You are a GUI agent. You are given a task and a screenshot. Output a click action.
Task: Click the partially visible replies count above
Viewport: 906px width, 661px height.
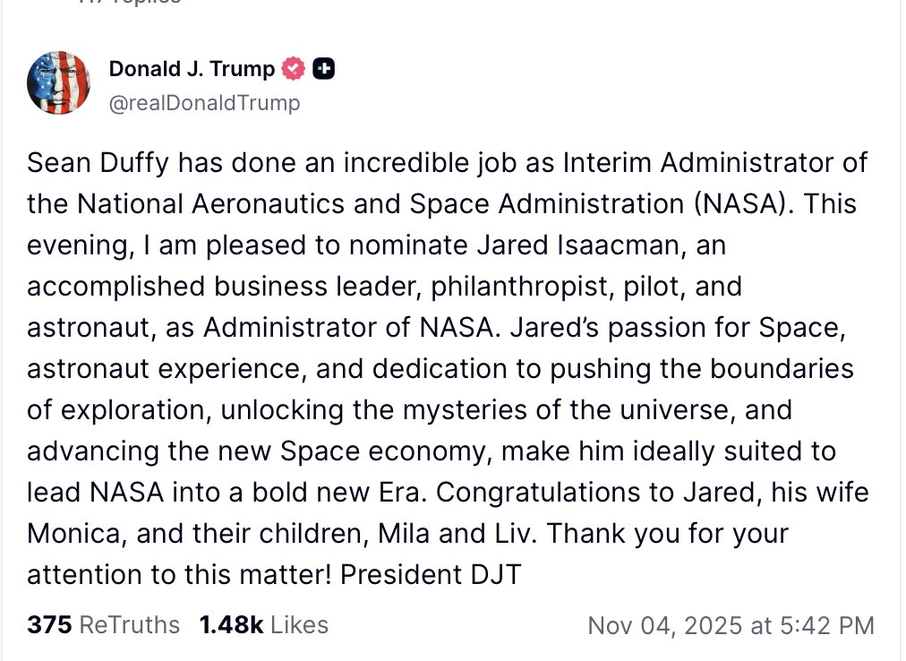click(x=129, y=3)
